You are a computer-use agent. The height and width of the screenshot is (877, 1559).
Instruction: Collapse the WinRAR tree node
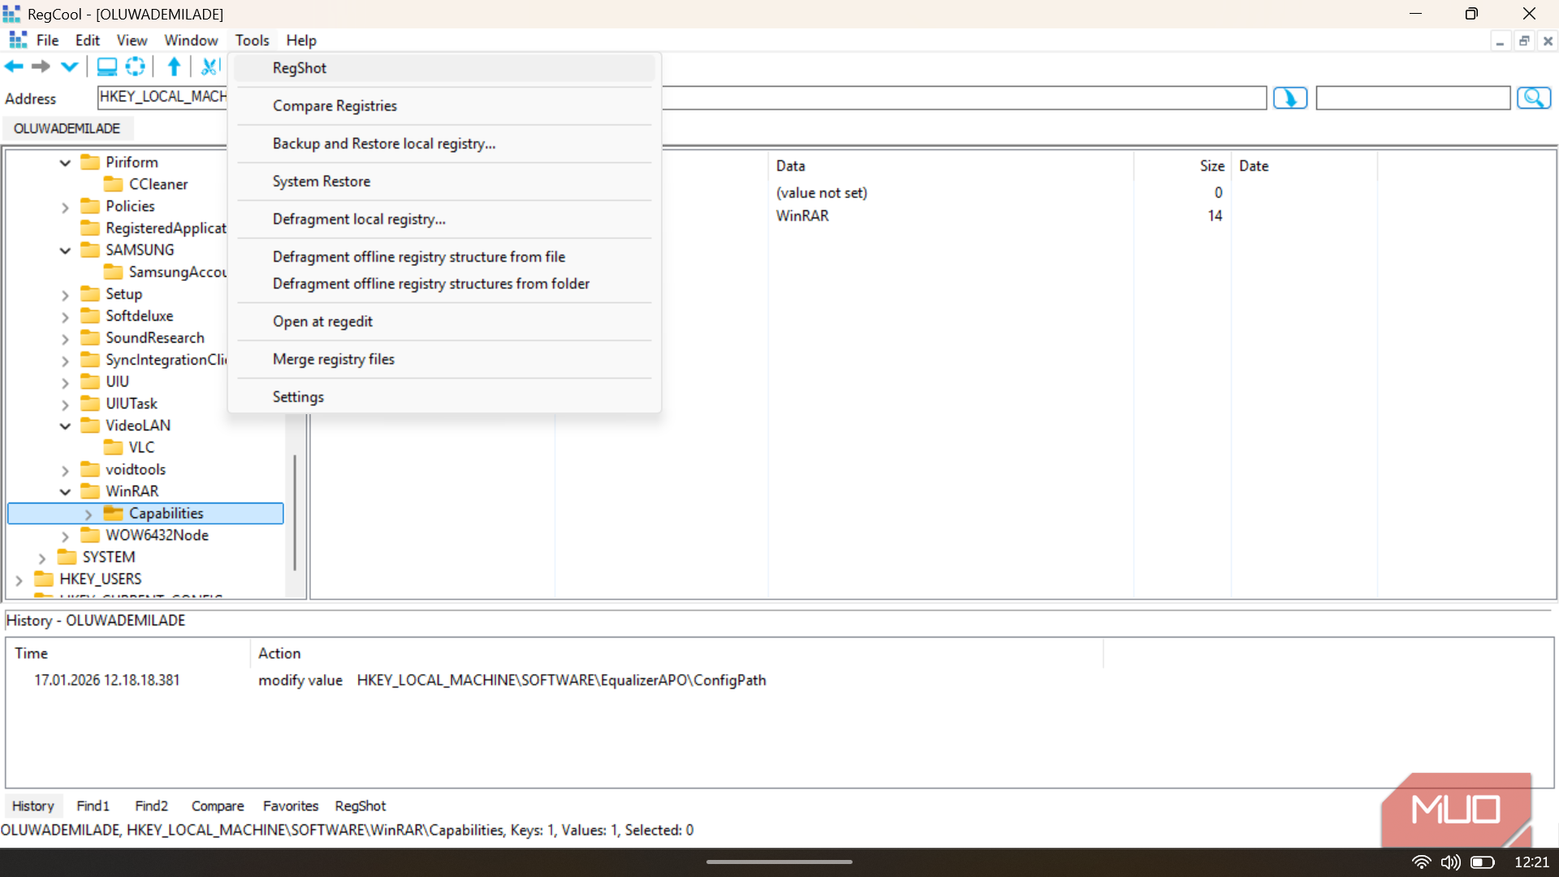(x=65, y=492)
